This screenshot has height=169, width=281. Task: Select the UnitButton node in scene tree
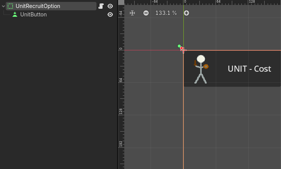click(x=34, y=14)
